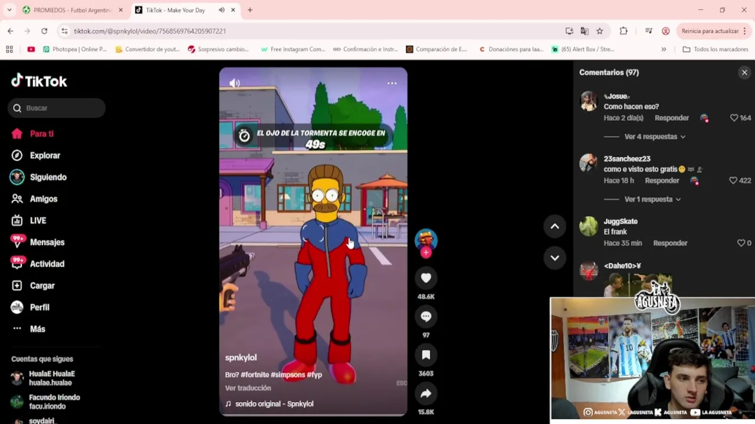Screen dimensions: 755x424
Task: Go to previous video up arrow
Action: pyautogui.click(x=554, y=226)
